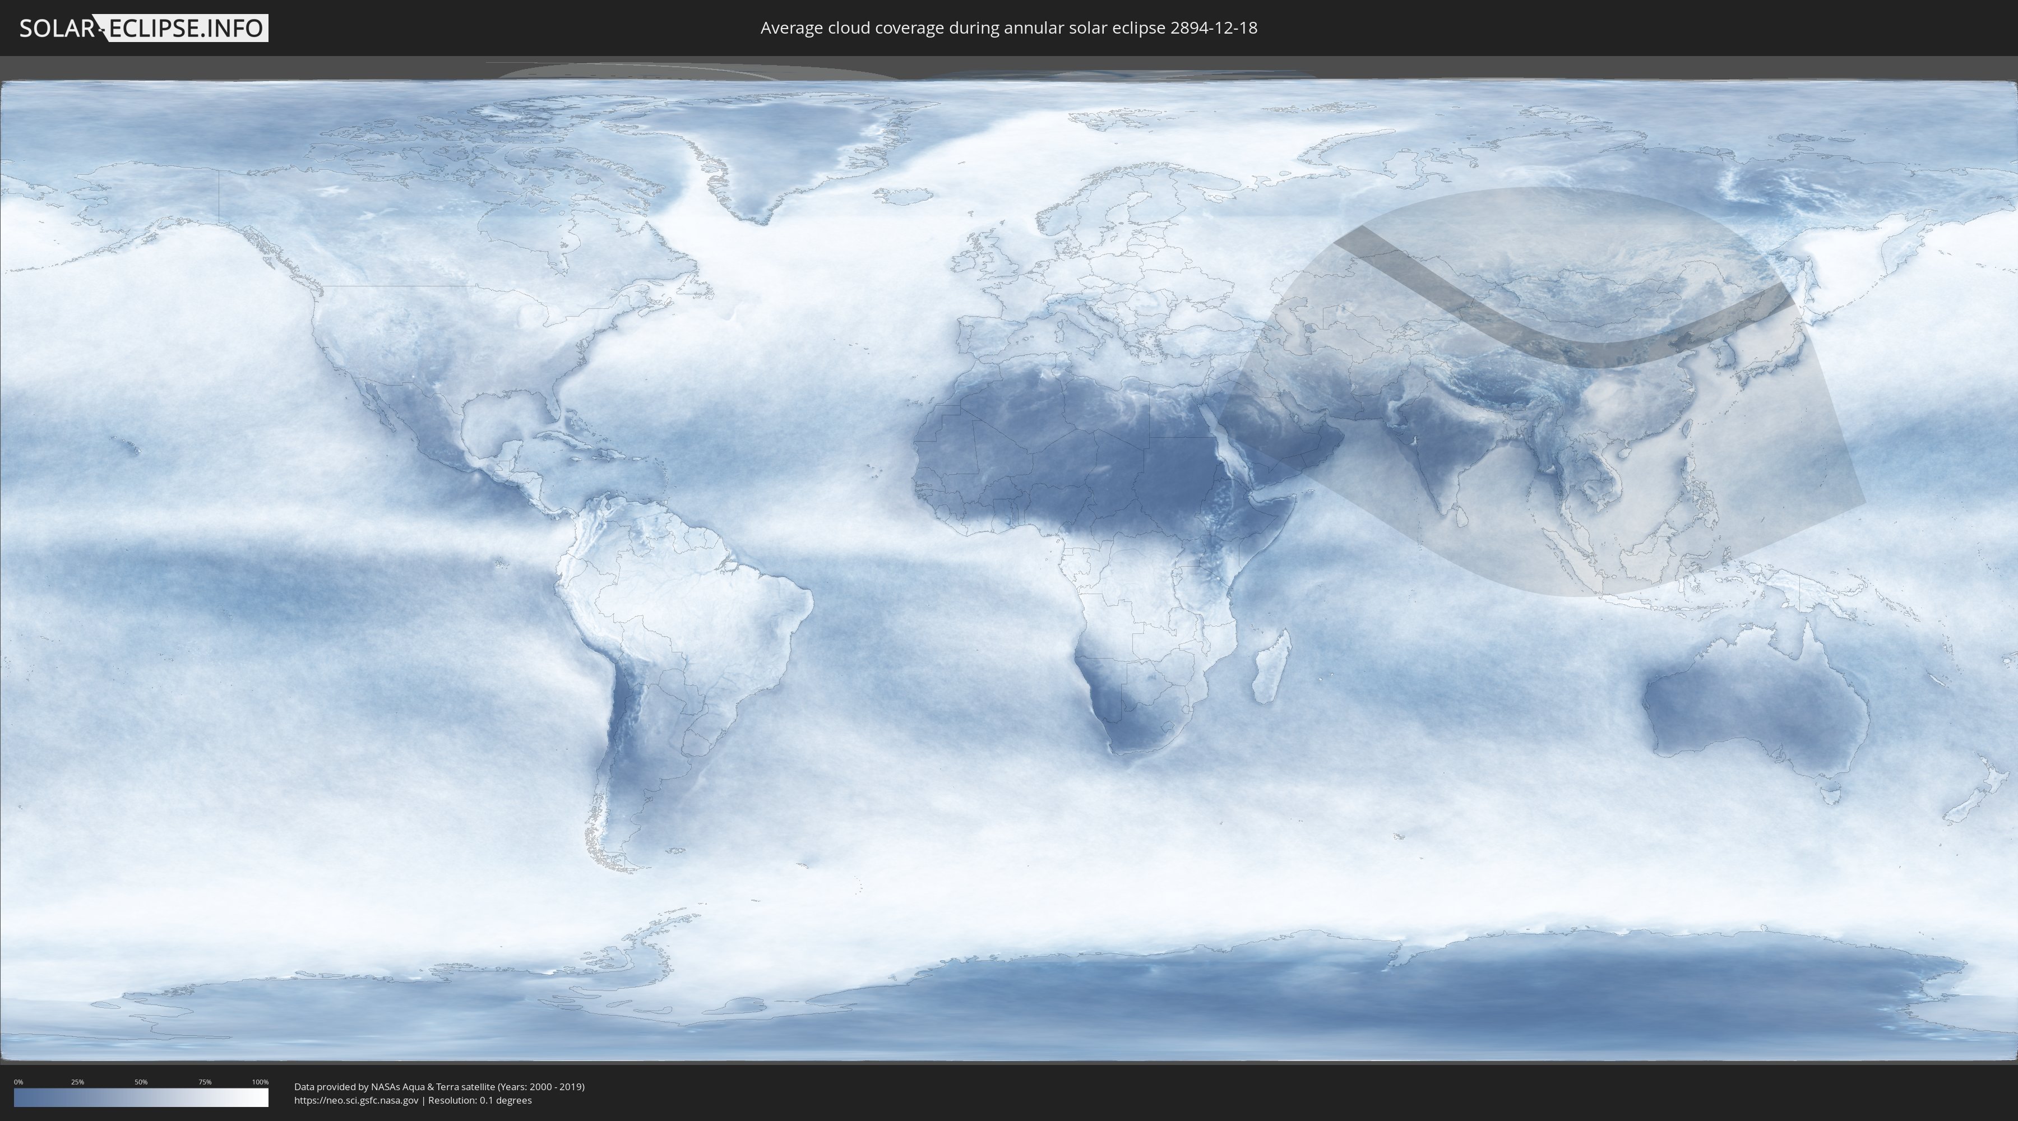This screenshot has width=2018, height=1121.
Task: Click the '100%' legend label
Action: [260, 1082]
